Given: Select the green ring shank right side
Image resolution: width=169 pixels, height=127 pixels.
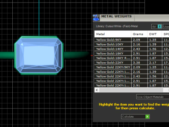Looking at the screenshot, I should click(x=76, y=55).
